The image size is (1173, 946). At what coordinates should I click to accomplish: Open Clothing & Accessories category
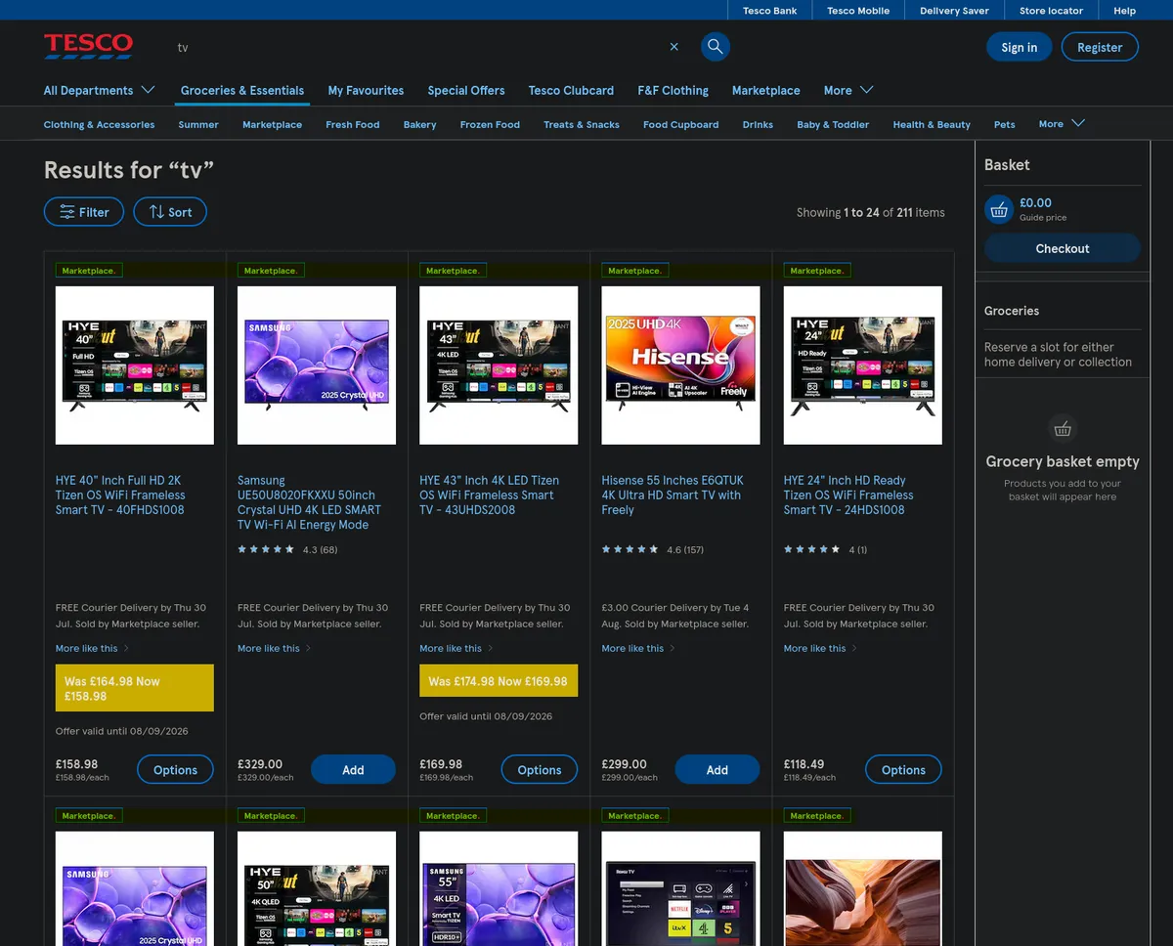(x=99, y=124)
